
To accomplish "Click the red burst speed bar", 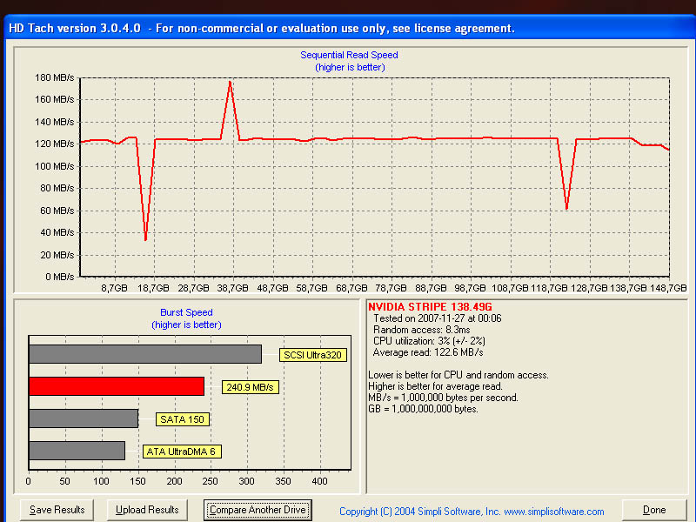I will click(116, 386).
